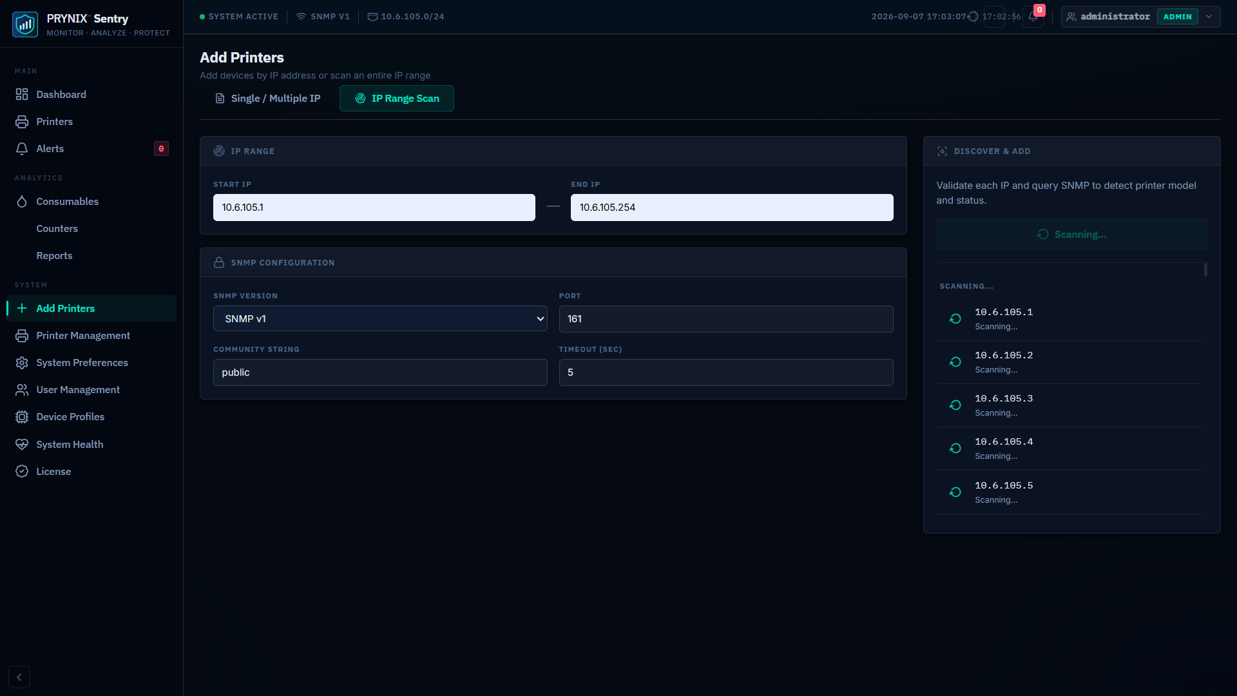This screenshot has height=696, width=1237.
Task: Click the Scanning... button
Action: pos(1071,235)
